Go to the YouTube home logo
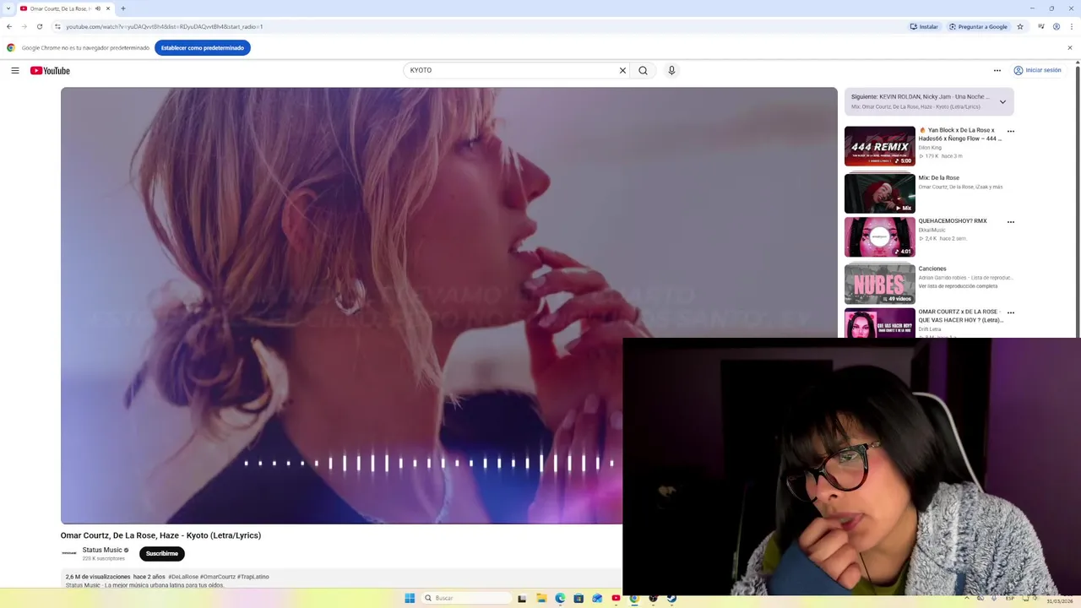The width and height of the screenshot is (1081, 608). click(50, 71)
